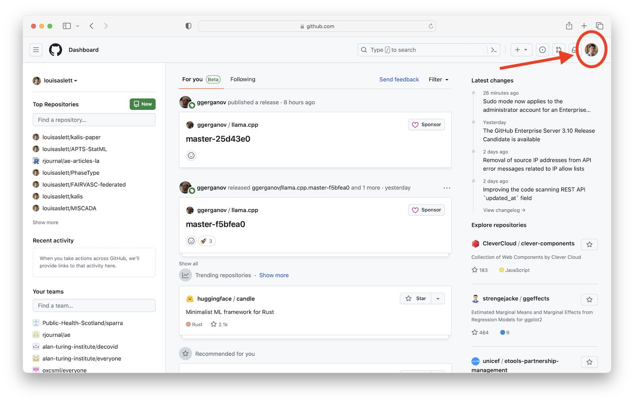
Task: Select the For you feed tab
Action: pos(192,80)
